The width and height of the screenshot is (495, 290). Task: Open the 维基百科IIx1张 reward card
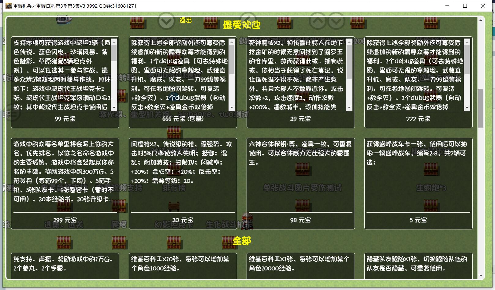pos(301,266)
